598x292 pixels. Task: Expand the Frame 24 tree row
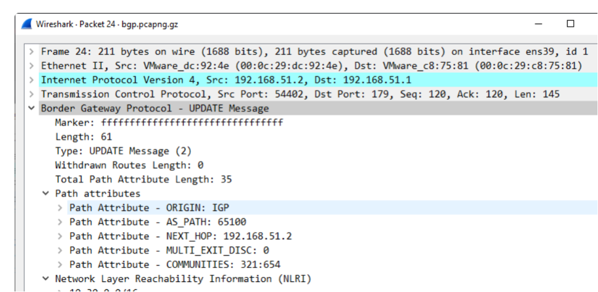tap(33, 52)
